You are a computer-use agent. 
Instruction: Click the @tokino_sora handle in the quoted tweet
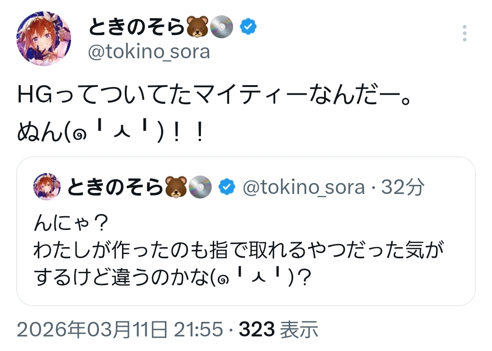(x=304, y=187)
